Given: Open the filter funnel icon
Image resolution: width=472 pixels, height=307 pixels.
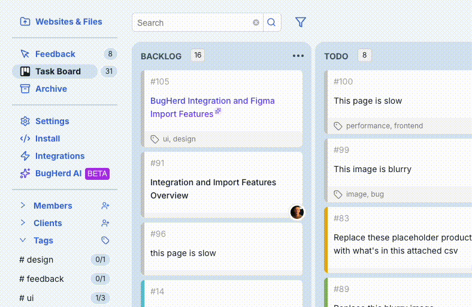Looking at the screenshot, I should (301, 22).
